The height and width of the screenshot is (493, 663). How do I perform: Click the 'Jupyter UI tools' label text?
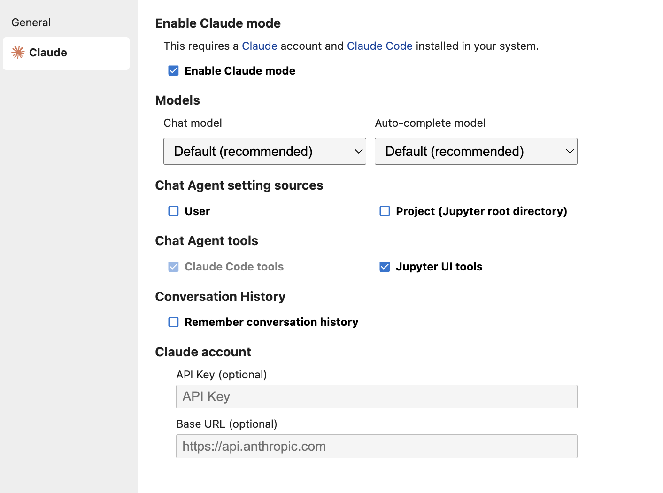click(x=439, y=267)
